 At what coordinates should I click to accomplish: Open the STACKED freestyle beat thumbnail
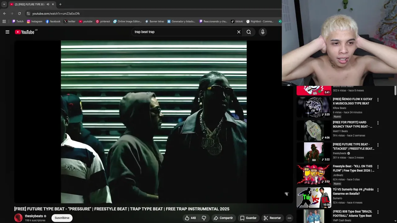(314, 152)
